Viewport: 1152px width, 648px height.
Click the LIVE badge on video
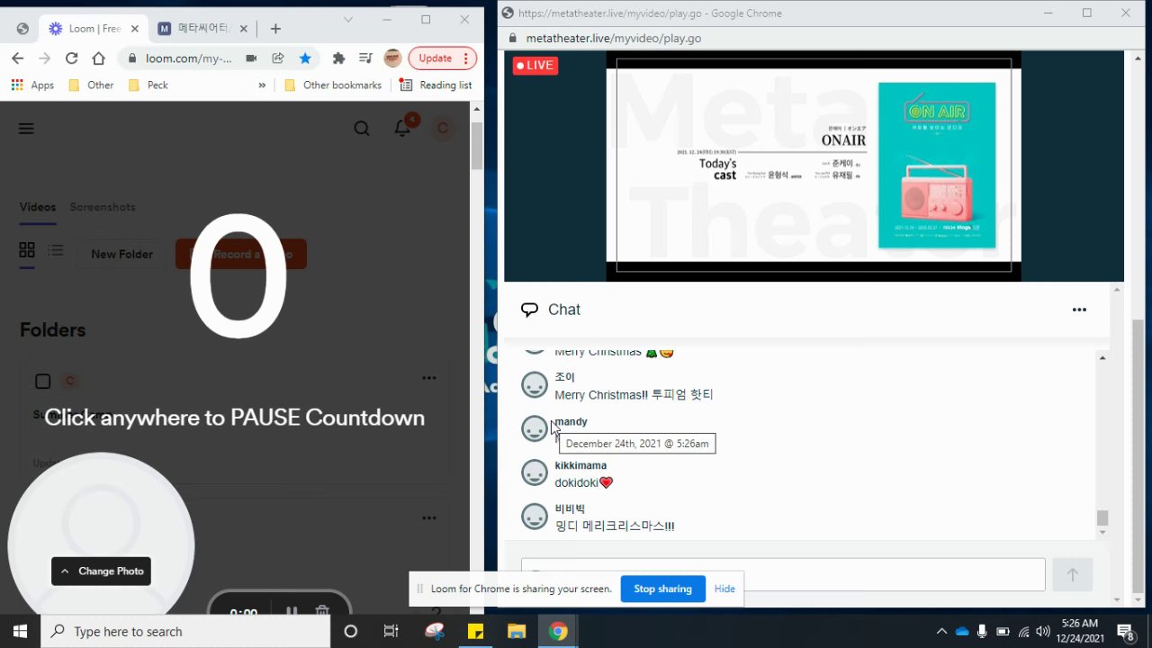coord(535,65)
